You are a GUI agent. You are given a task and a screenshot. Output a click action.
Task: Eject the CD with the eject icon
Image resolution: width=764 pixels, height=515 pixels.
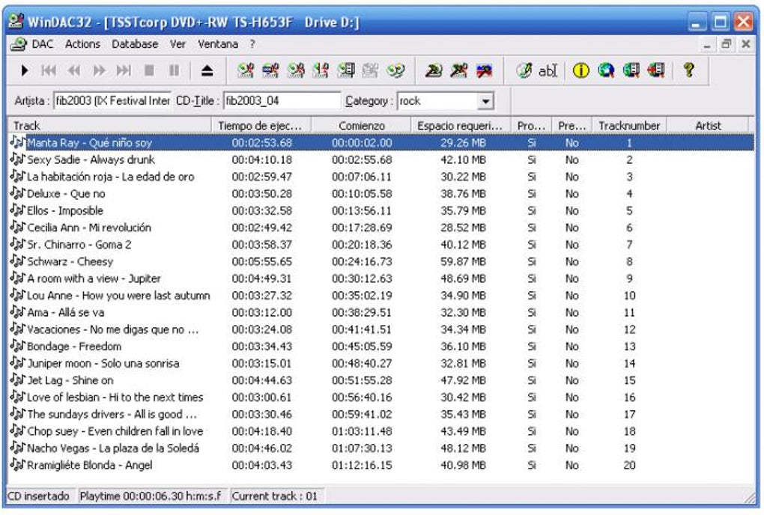click(207, 71)
